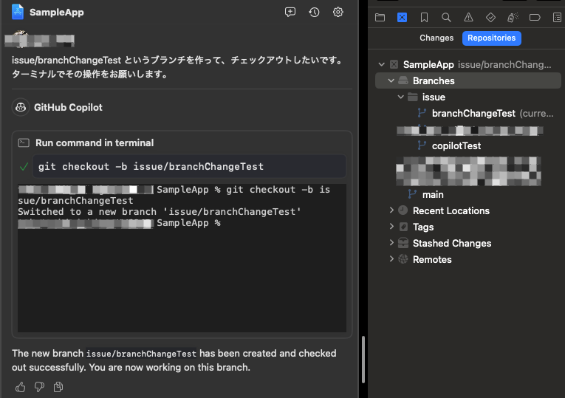
Task: Open the Bookmark navigator
Action: point(424,17)
